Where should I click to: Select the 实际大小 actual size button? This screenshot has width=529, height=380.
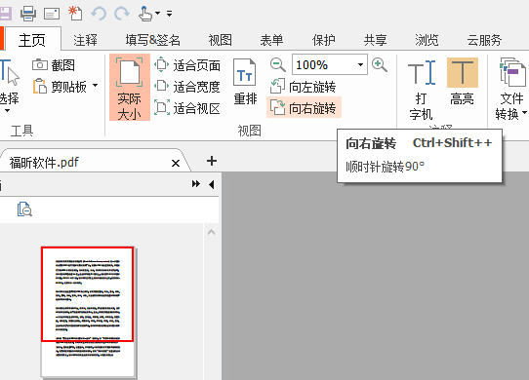click(130, 88)
